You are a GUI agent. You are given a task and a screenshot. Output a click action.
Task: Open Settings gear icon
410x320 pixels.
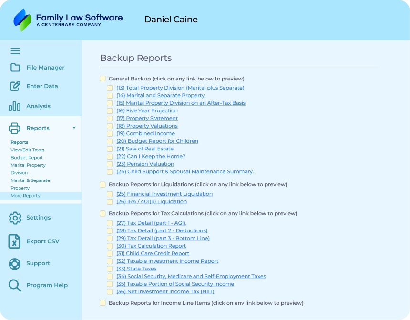[x=15, y=218]
